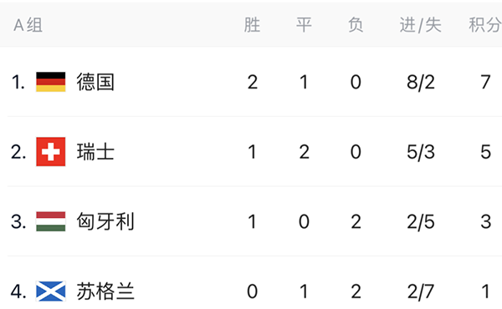The height and width of the screenshot is (309, 502).
Task: Open team 德国 details
Action: click(95, 82)
